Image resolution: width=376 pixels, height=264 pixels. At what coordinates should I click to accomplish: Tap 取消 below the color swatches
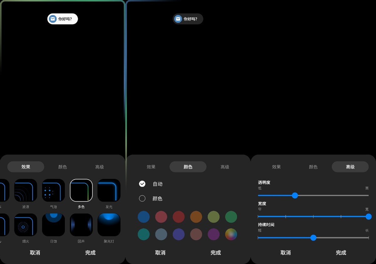click(160, 252)
